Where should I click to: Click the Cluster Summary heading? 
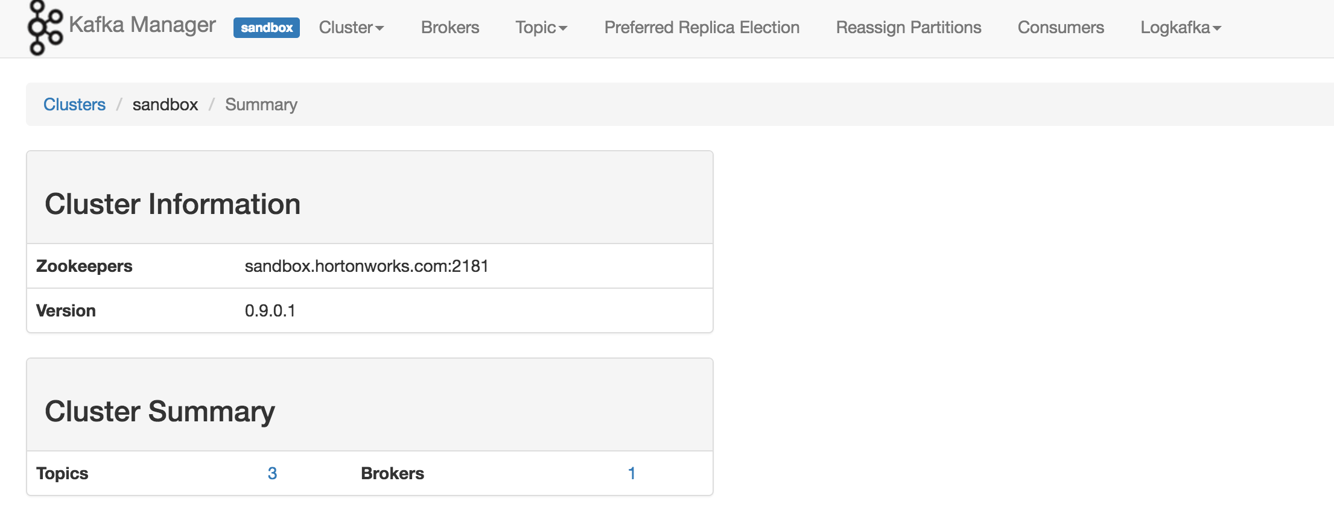(160, 411)
